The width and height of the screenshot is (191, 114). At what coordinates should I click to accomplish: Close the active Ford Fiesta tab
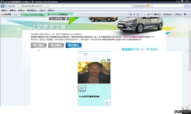[72, 15]
